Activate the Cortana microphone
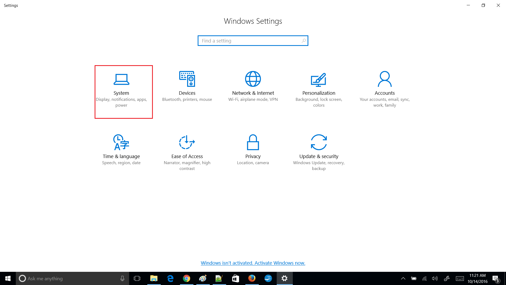Viewport: 506px width, 285px height. click(122, 278)
